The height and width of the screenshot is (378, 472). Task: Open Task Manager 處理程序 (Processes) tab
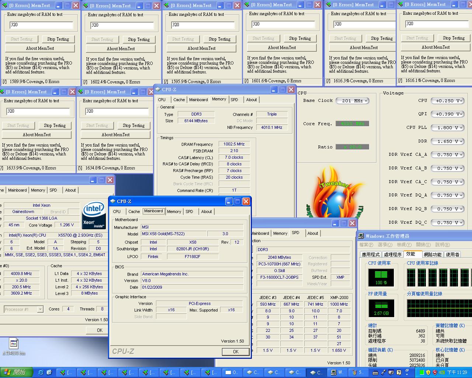[x=393, y=254]
